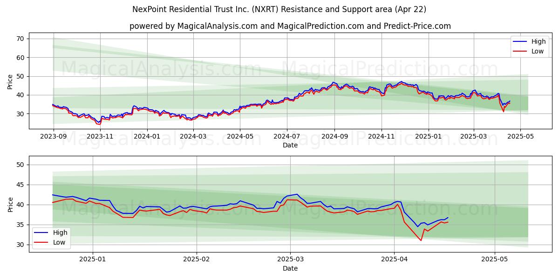
Task: Click the bottom chart 'Price' axis label
Action: [x=10, y=204]
